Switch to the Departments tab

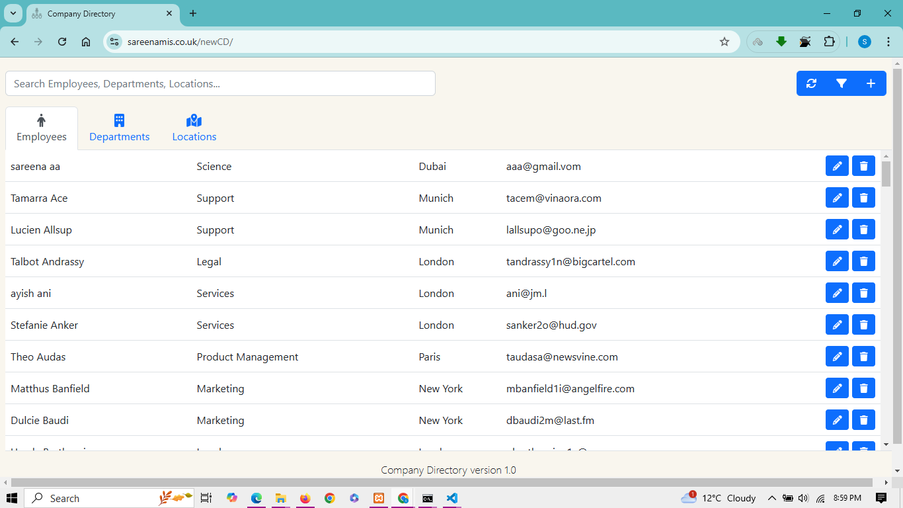click(120, 128)
